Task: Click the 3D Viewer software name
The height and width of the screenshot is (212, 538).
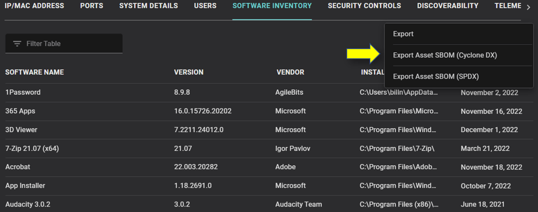Action: tap(22, 130)
